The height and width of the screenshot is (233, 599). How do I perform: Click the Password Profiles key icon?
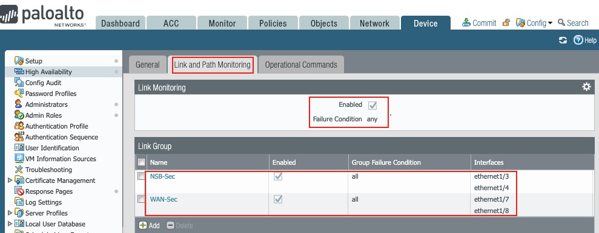(19, 94)
